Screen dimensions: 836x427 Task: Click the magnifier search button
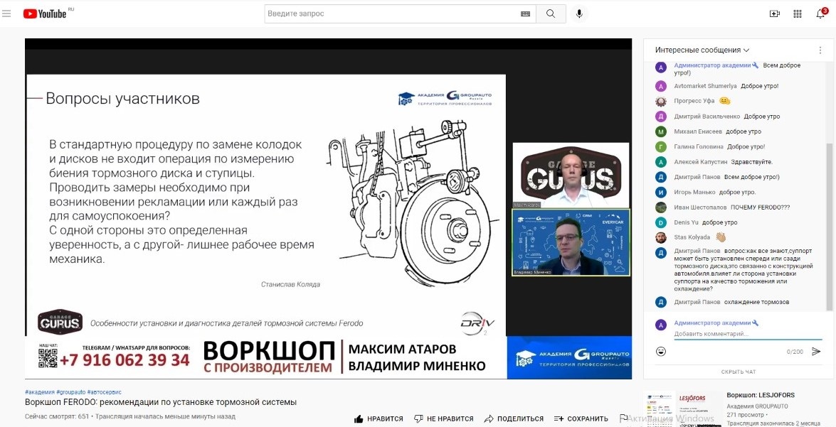551,13
